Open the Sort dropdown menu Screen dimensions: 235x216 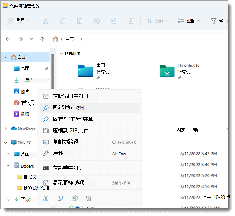(157, 21)
